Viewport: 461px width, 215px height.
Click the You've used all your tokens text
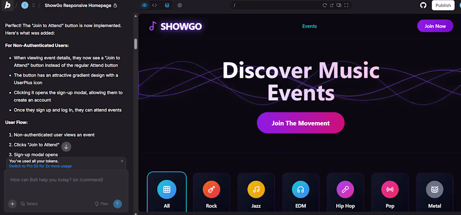[x=34, y=161]
